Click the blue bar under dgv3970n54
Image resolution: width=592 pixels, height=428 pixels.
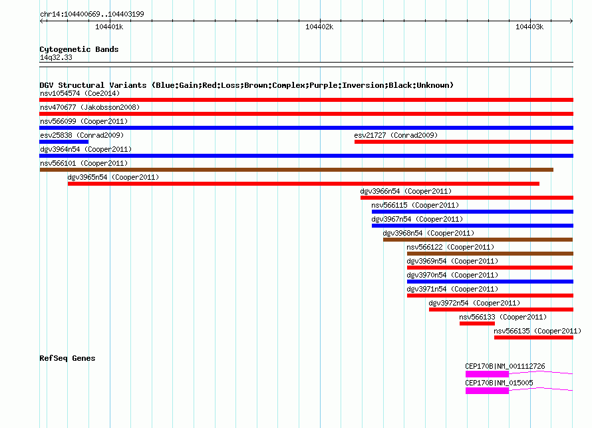pos(490,282)
